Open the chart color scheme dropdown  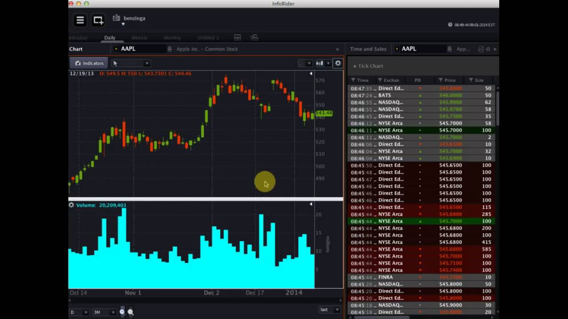305,63
